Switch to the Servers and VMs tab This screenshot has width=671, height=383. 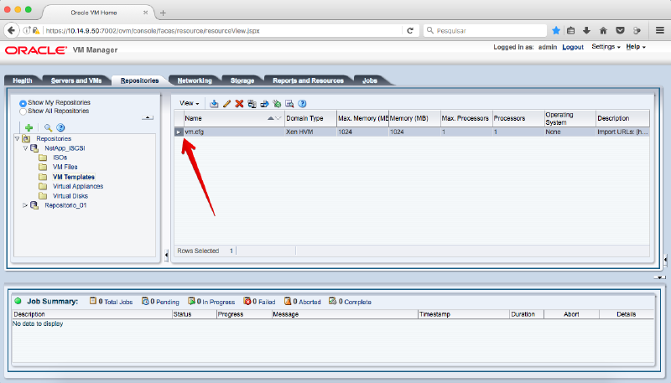click(76, 80)
